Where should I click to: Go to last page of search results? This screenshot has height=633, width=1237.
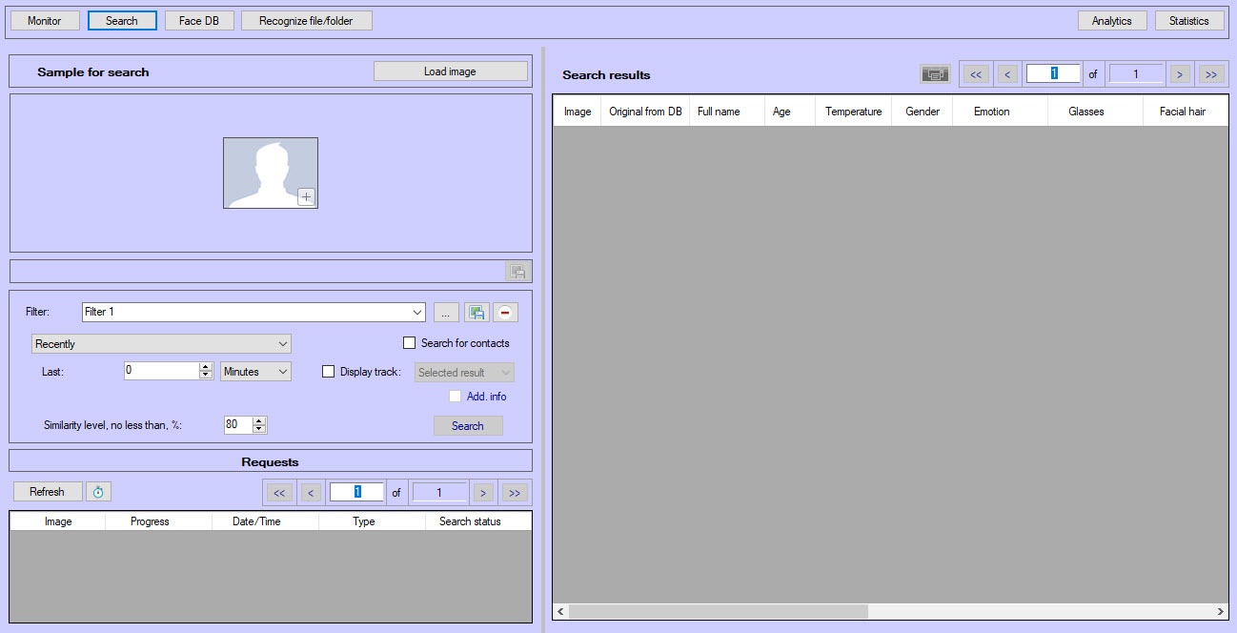pos(1210,74)
